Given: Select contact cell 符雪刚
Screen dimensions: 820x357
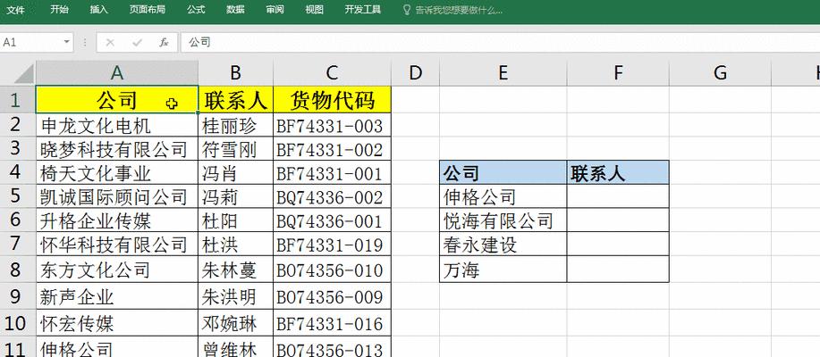Looking at the screenshot, I should [236, 149].
